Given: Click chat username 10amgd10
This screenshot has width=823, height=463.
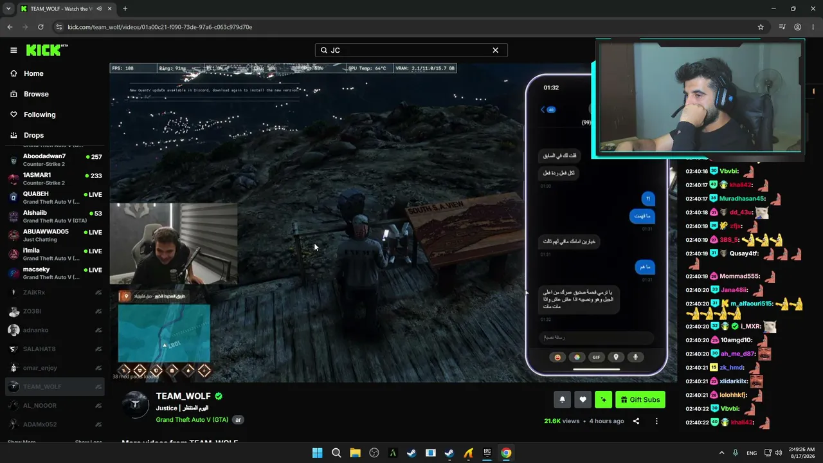Looking at the screenshot, I should (x=736, y=340).
